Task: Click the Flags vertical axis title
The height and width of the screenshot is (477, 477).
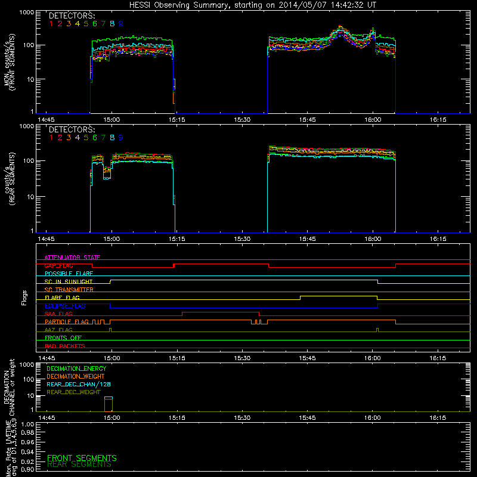Action: point(24,298)
